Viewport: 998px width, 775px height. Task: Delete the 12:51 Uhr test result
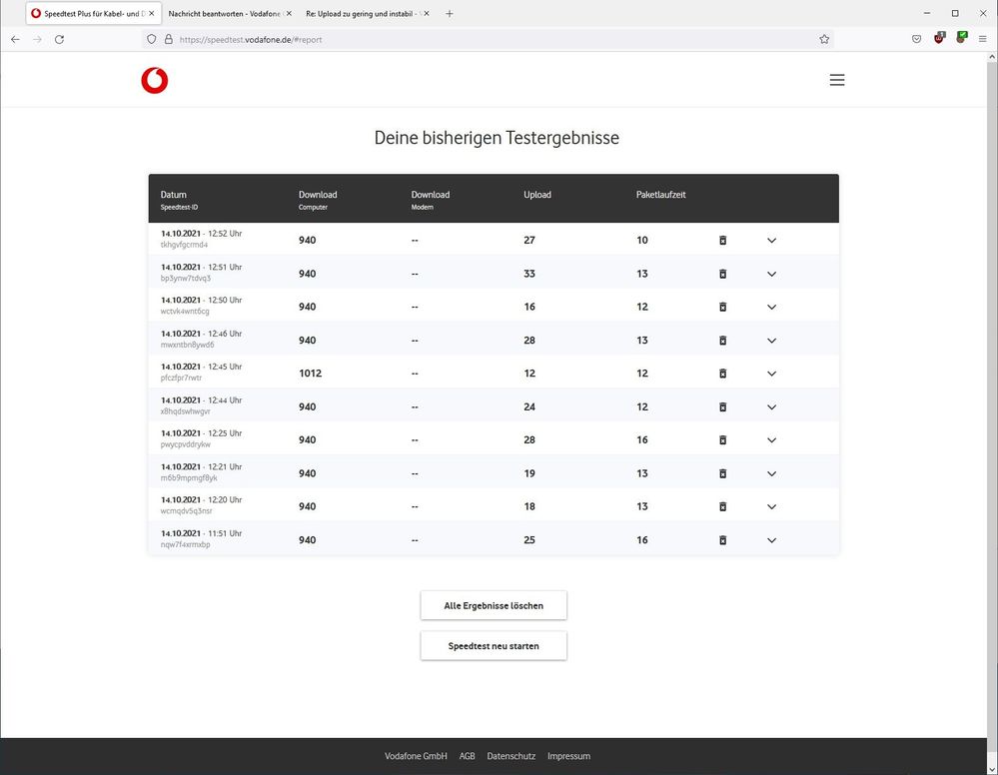[722, 274]
